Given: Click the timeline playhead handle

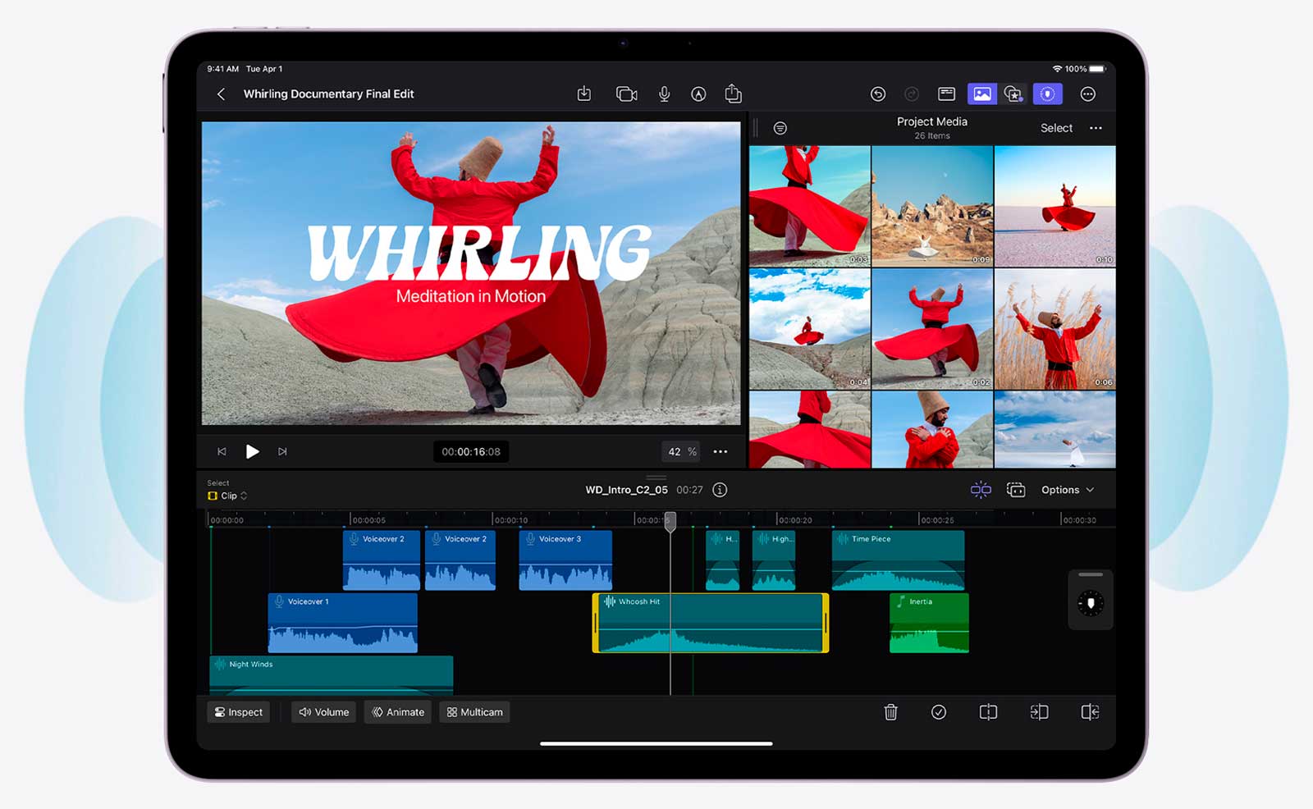Looking at the screenshot, I should (670, 521).
